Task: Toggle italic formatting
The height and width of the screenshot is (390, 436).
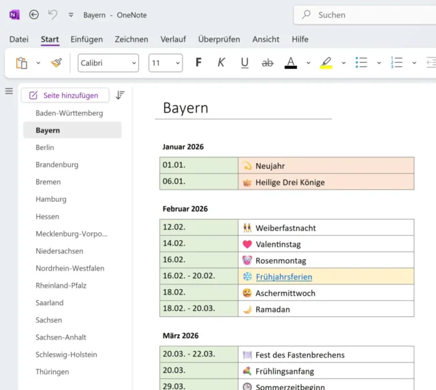Action: (x=221, y=63)
